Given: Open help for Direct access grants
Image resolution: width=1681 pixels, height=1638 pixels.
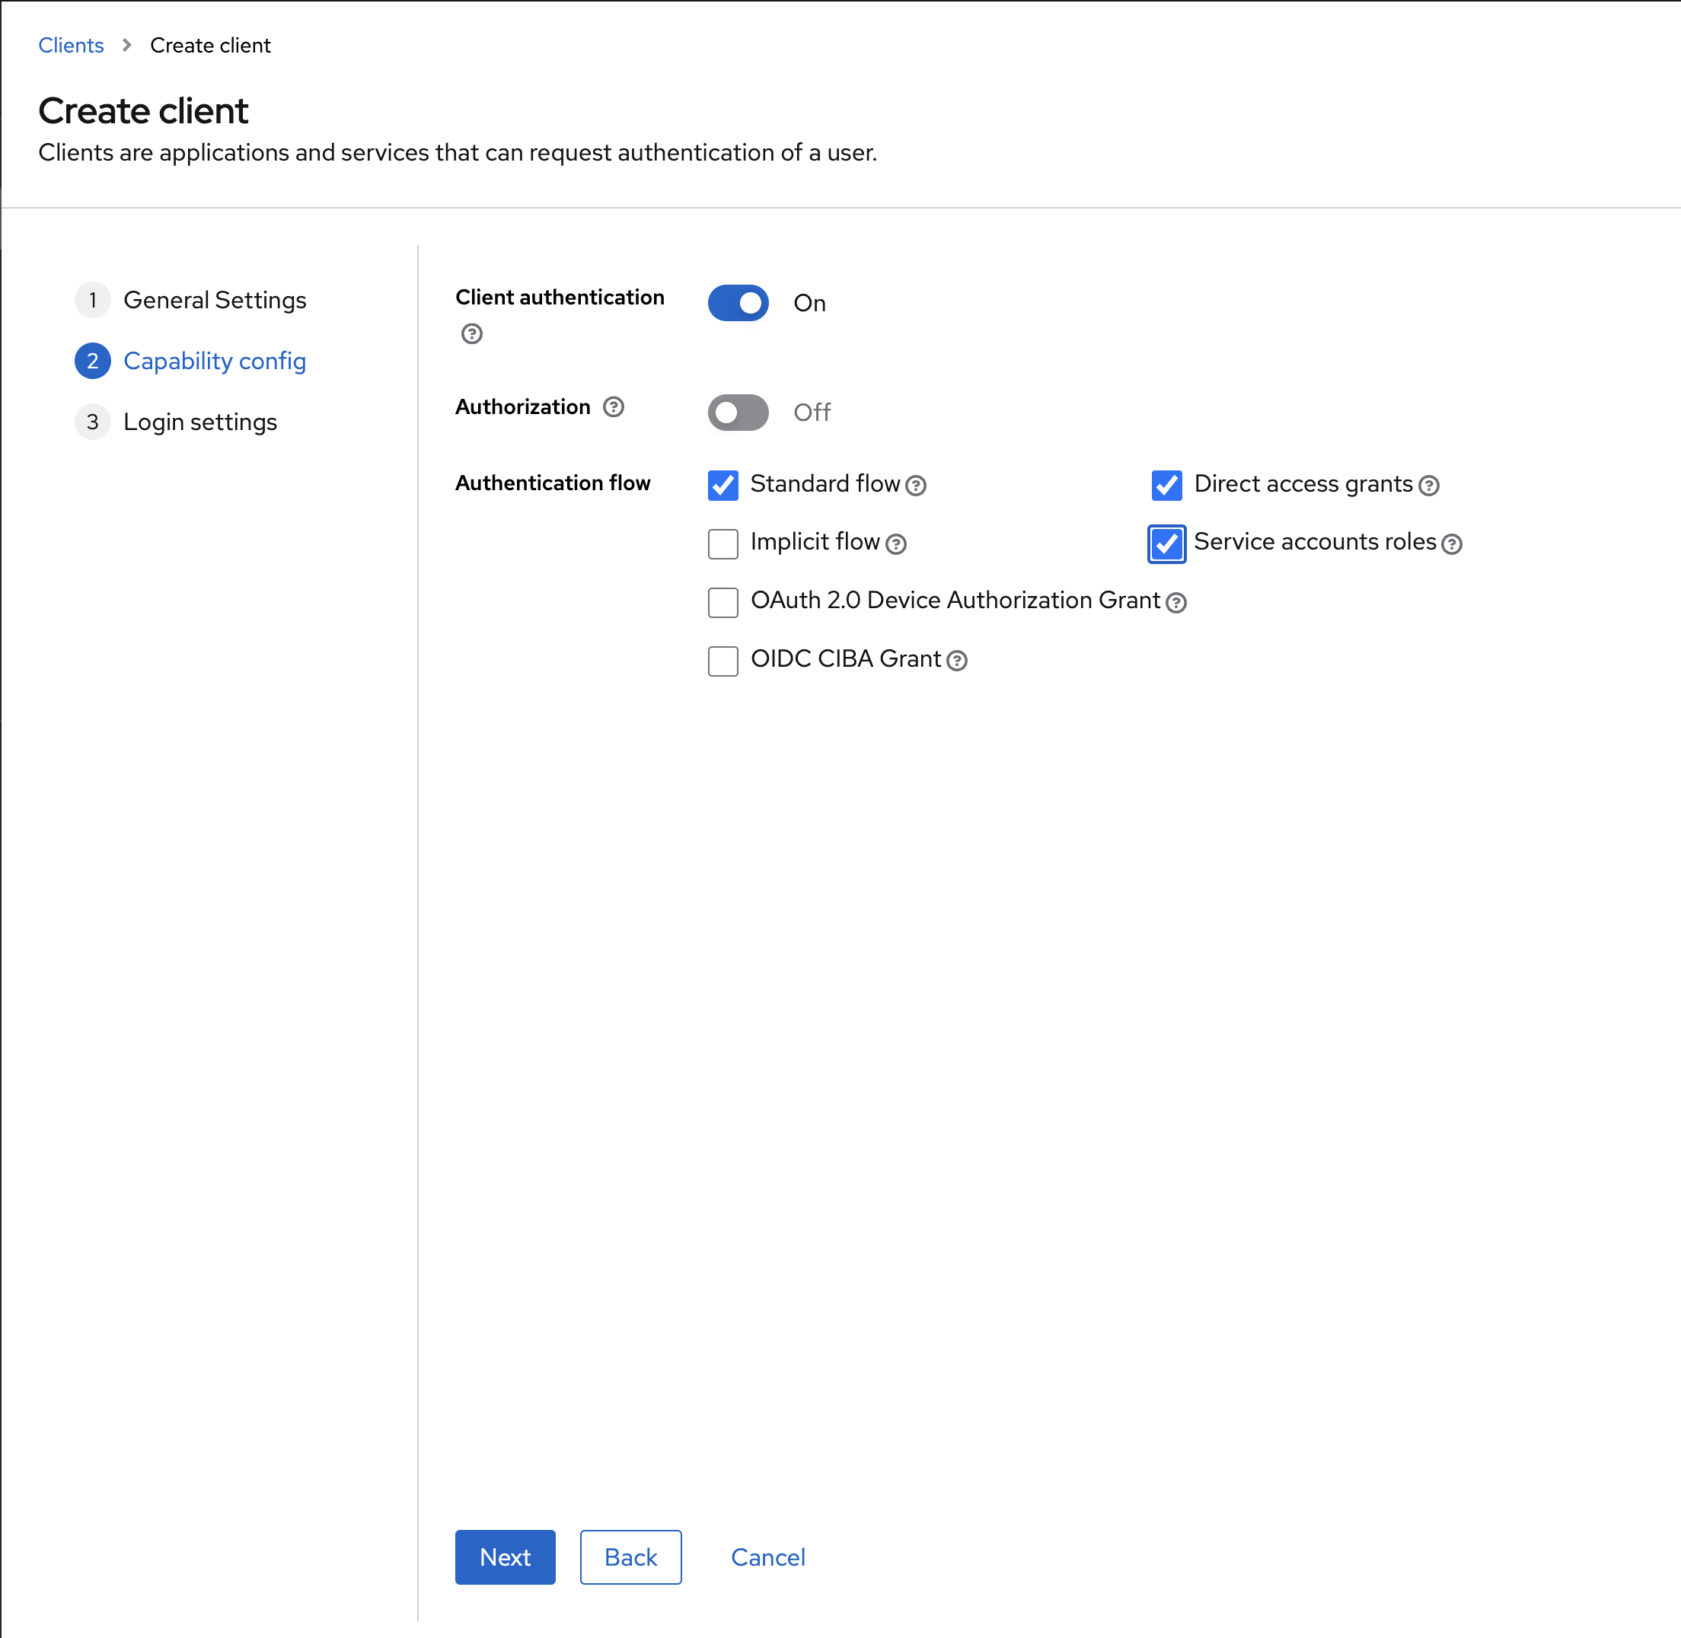Looking at the screenshot, I should (1429, 486).
